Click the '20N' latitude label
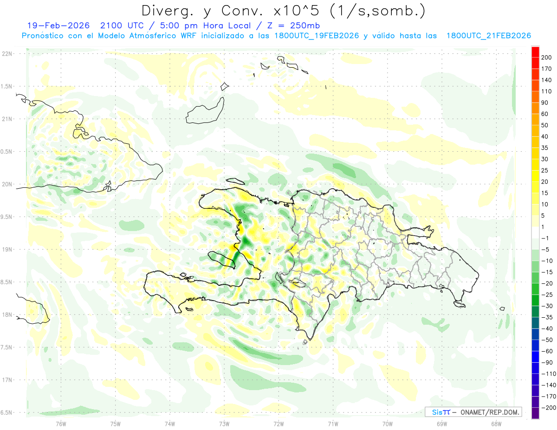557x430 pixels. pyautogui.click(x=6, y=184)
